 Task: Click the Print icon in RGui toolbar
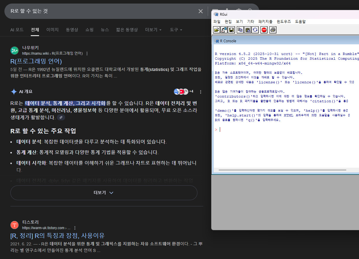pos(273,30)
